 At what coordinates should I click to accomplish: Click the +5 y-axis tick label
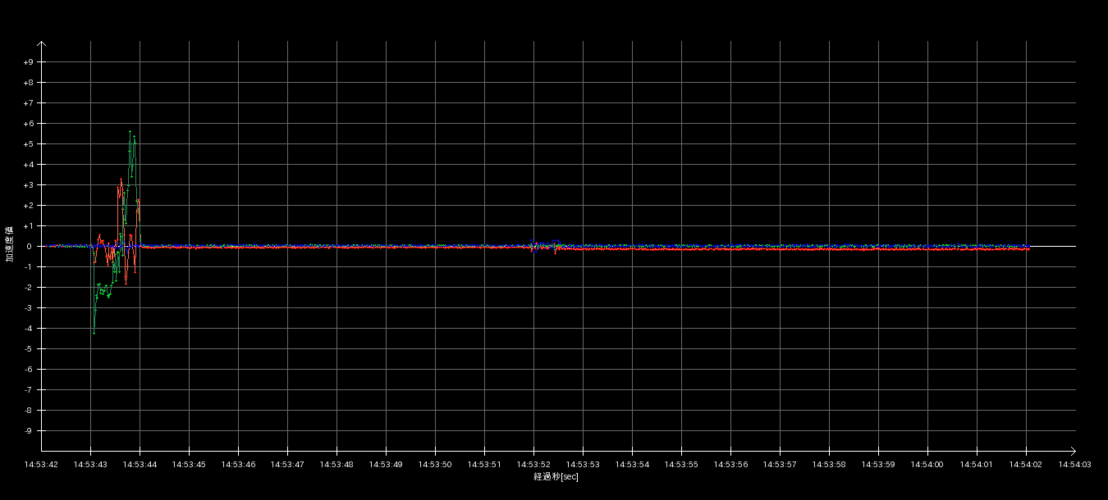click(x=29, y=144)
